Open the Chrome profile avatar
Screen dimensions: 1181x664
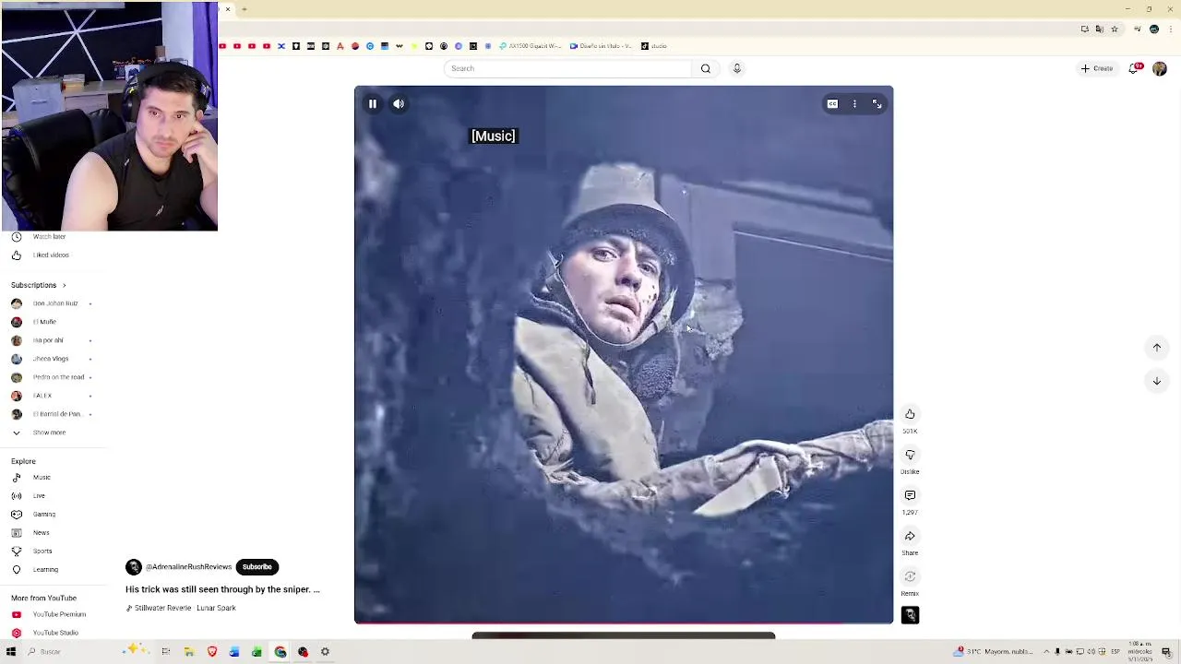point(1154,29)
